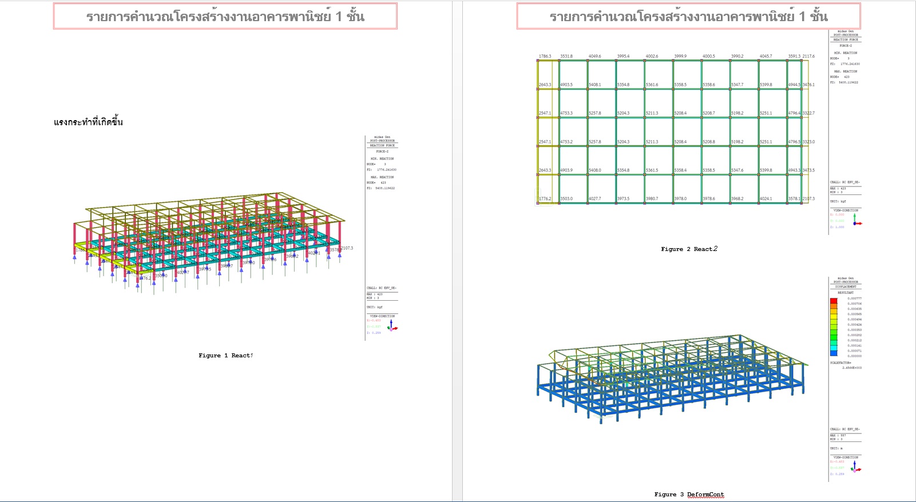Click the blue swatch at legend bottom
Image resolution: width=916 pixels, height=502 pixels.
point(834,353)
